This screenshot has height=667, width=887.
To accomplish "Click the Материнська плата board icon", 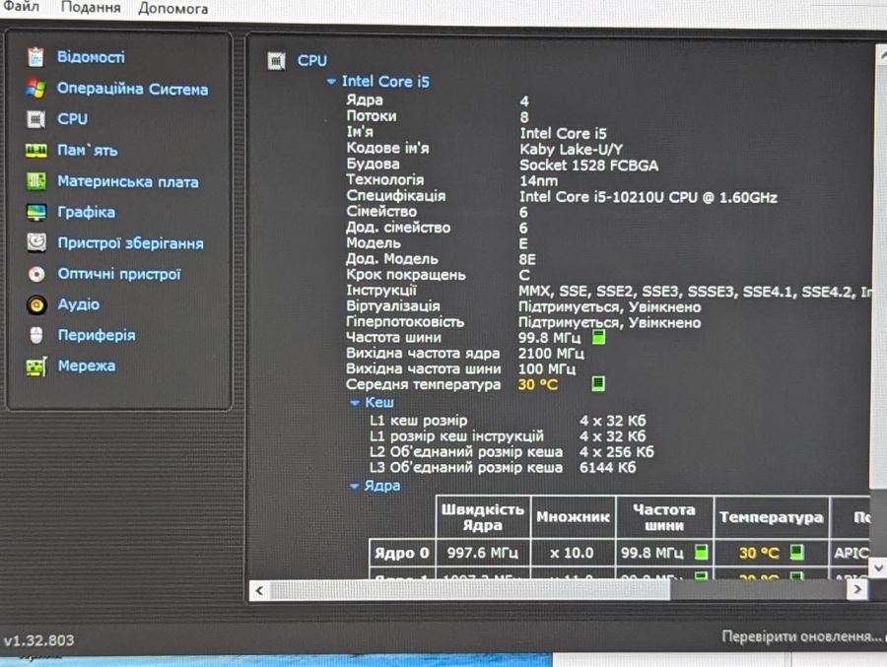I will [36, 181].
